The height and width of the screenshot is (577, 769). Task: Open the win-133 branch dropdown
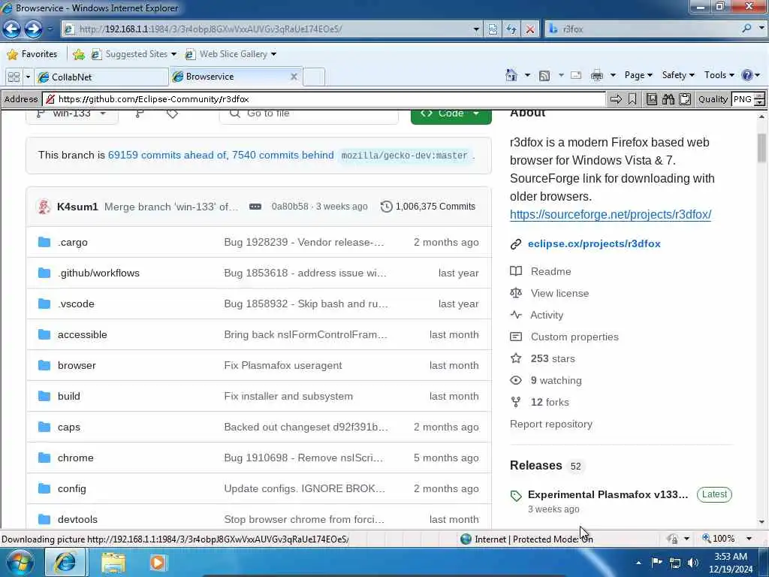tap(71, 114)
